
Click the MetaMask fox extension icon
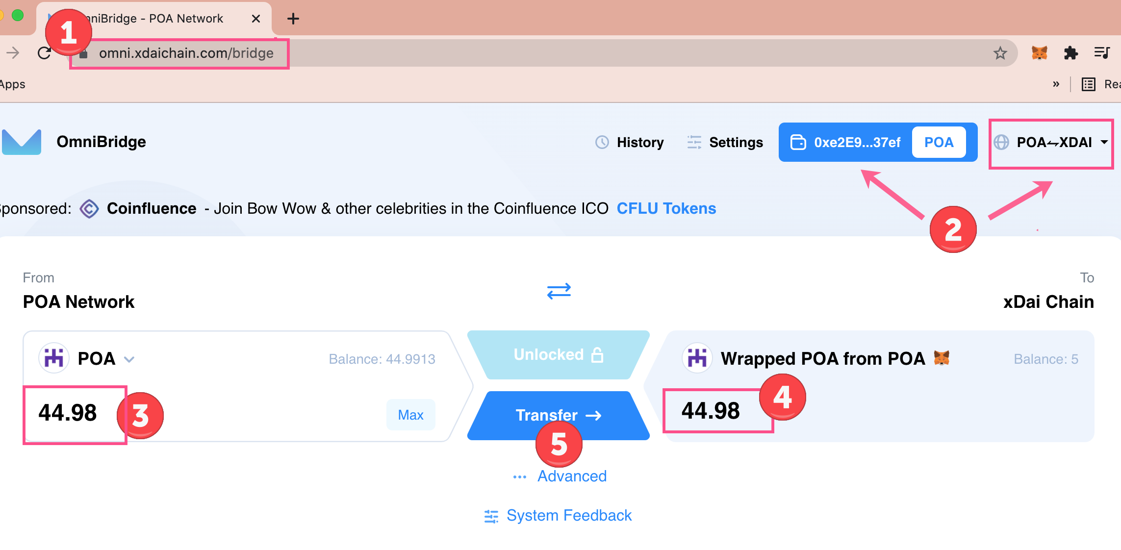tap(1039, 53)
